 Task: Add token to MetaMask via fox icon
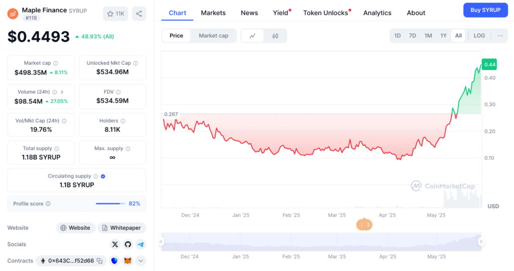[128, 261]
